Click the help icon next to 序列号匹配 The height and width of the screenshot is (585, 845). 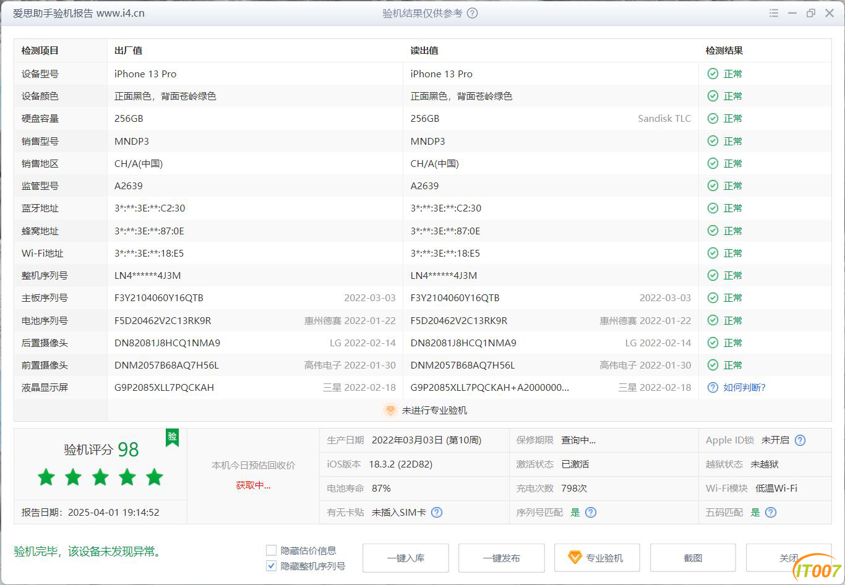click(591, 512)
